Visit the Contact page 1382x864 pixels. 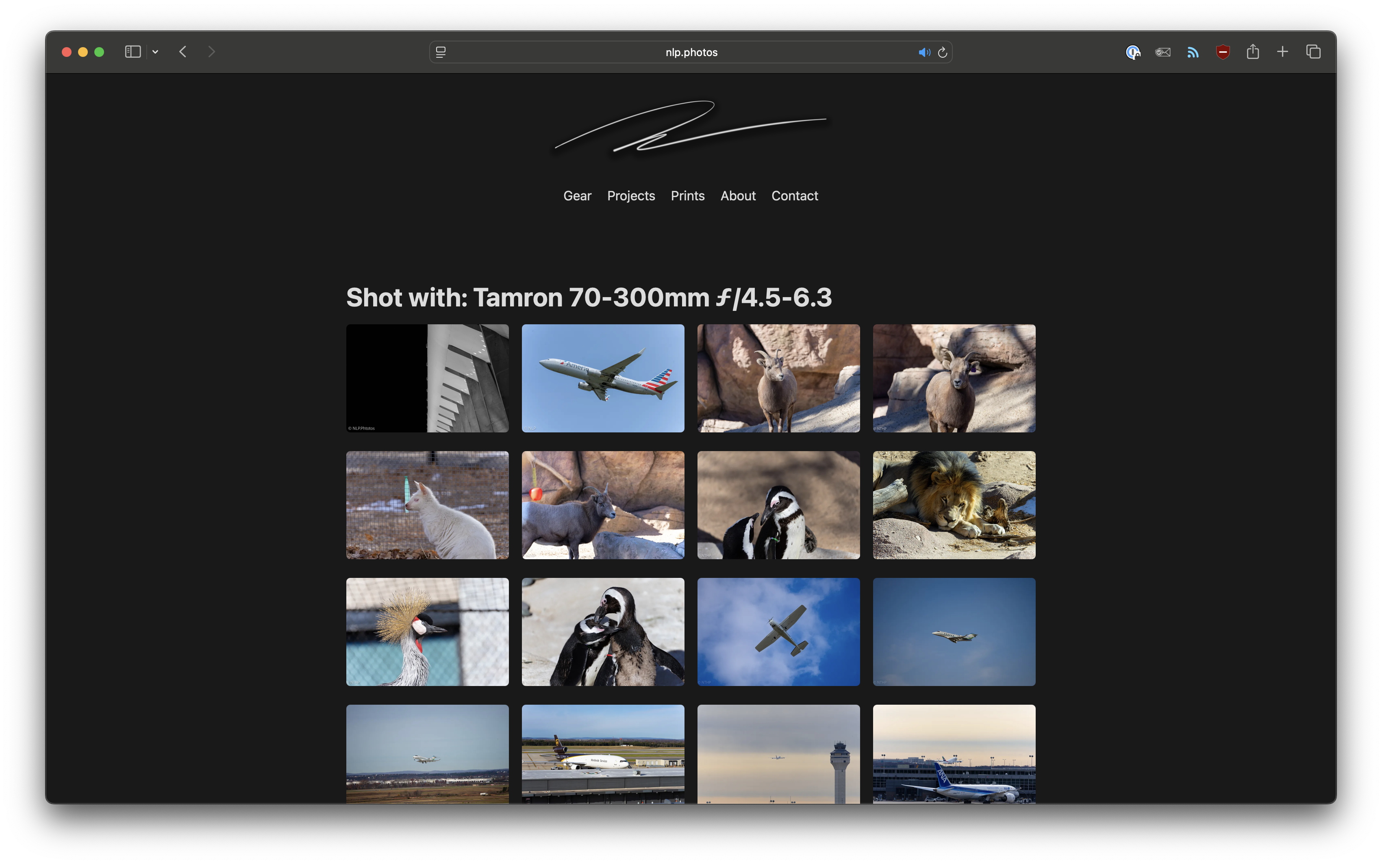(795, 196)
